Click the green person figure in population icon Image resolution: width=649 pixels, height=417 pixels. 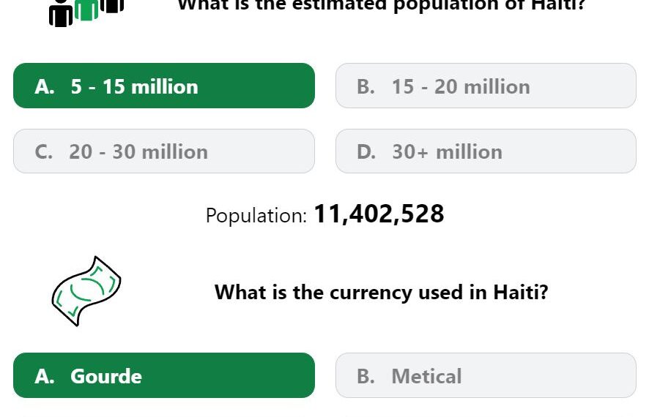tap(86, 10)
